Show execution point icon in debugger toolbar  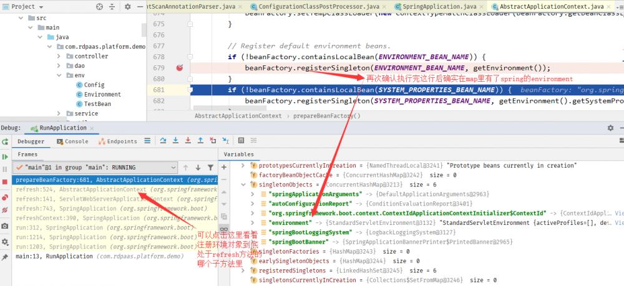147,141
